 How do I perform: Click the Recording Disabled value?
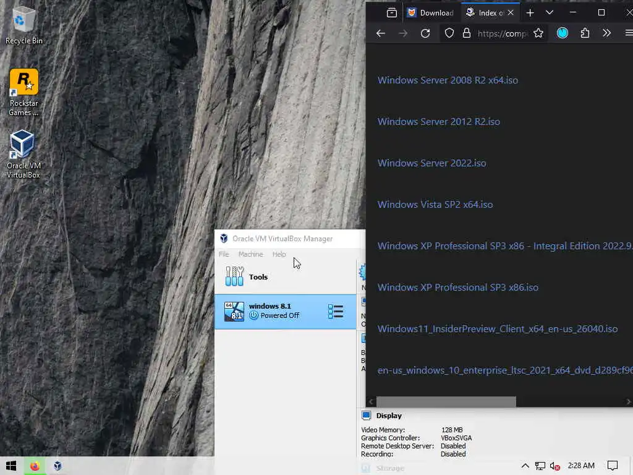click(x=453, y=454)
